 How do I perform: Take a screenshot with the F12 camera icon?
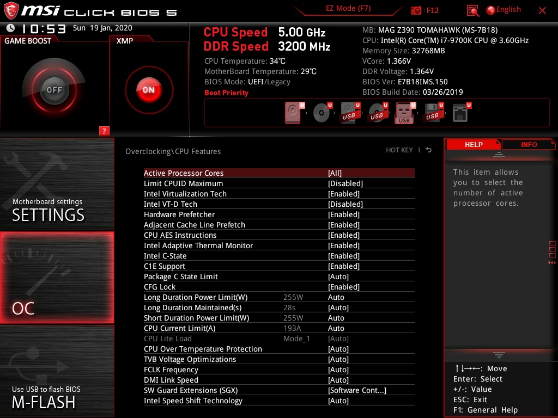[416, 10]
